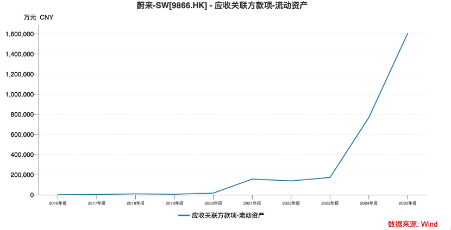Select the 200,000 y-axis label

click(22, 175)
